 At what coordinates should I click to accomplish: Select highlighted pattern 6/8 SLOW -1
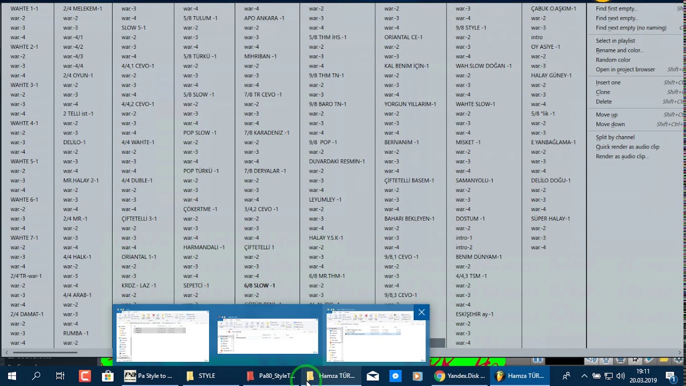[x=259, y=286]
